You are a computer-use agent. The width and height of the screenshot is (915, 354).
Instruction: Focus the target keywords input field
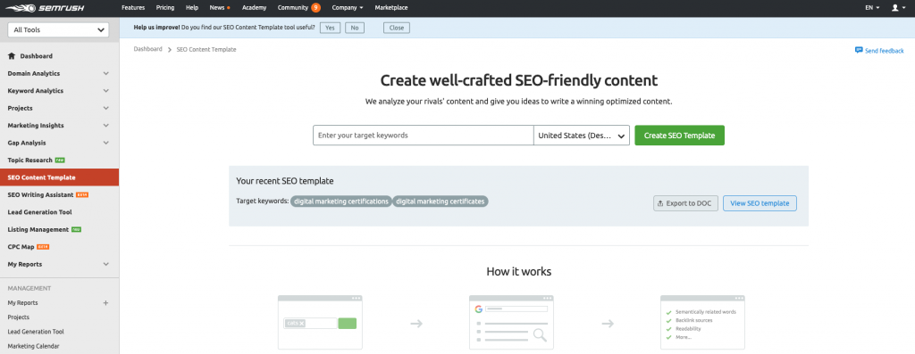click(423, 135)
